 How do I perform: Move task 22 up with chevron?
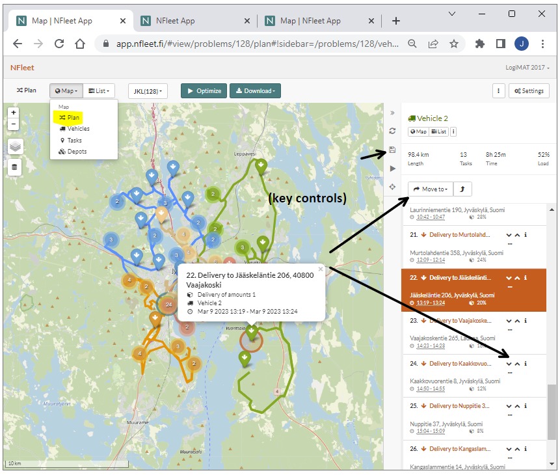pos(517,278)
